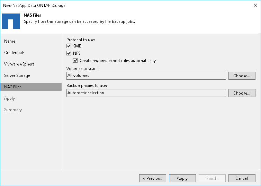This screenshot has height=186, width=261.
Task: Select the NAS Filer step
Action: coord(12,87)
